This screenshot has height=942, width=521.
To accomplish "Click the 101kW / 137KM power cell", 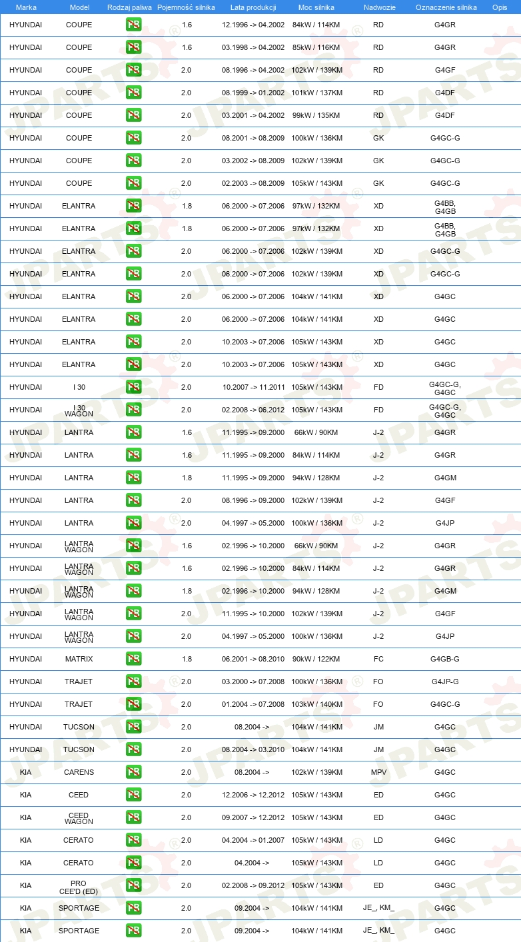I will coord(317,93).
